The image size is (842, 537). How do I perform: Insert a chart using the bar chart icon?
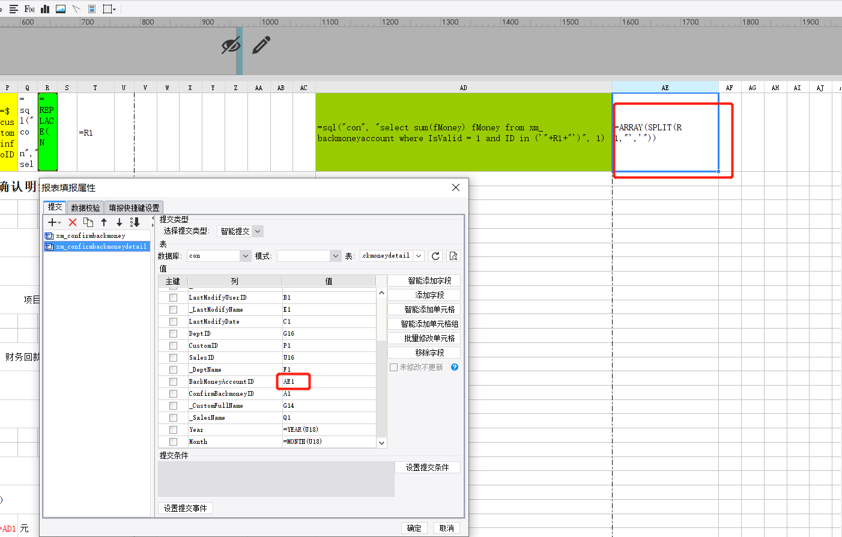pos(45,9)
